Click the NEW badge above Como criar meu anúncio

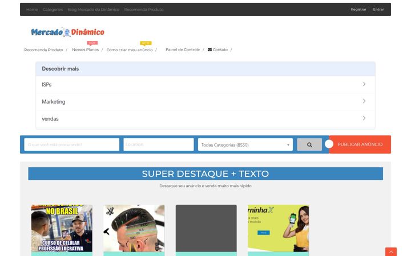click(x=146, y=43)
